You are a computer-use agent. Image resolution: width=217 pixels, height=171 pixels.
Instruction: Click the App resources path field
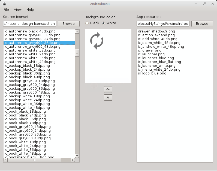[163, 24]
